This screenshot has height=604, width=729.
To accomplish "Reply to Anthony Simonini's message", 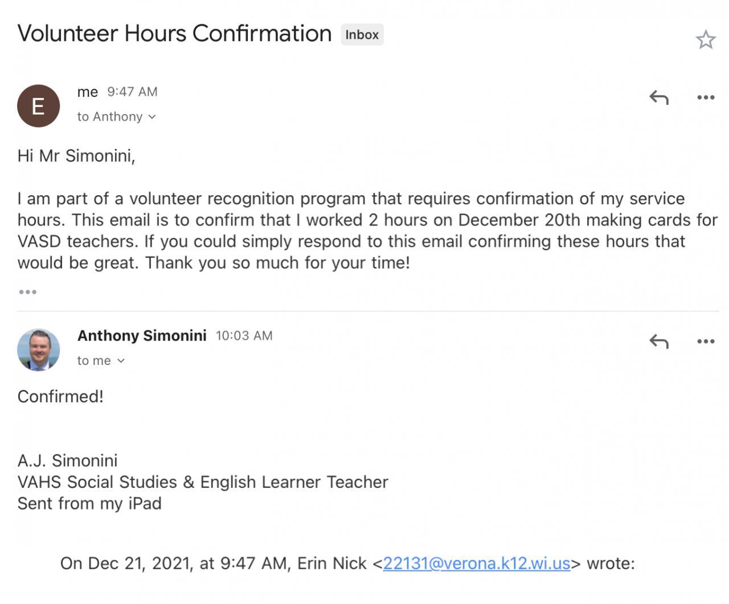I will (658, 341).
